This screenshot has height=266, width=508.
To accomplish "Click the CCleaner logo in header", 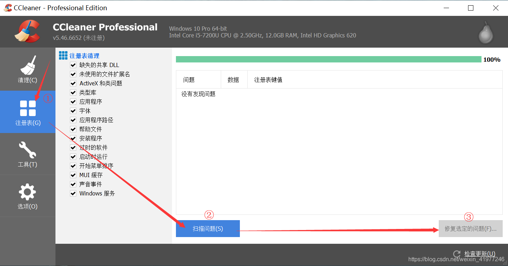I will click(28, 31).
